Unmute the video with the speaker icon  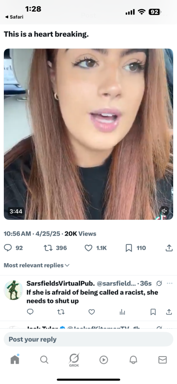point(164,211)
